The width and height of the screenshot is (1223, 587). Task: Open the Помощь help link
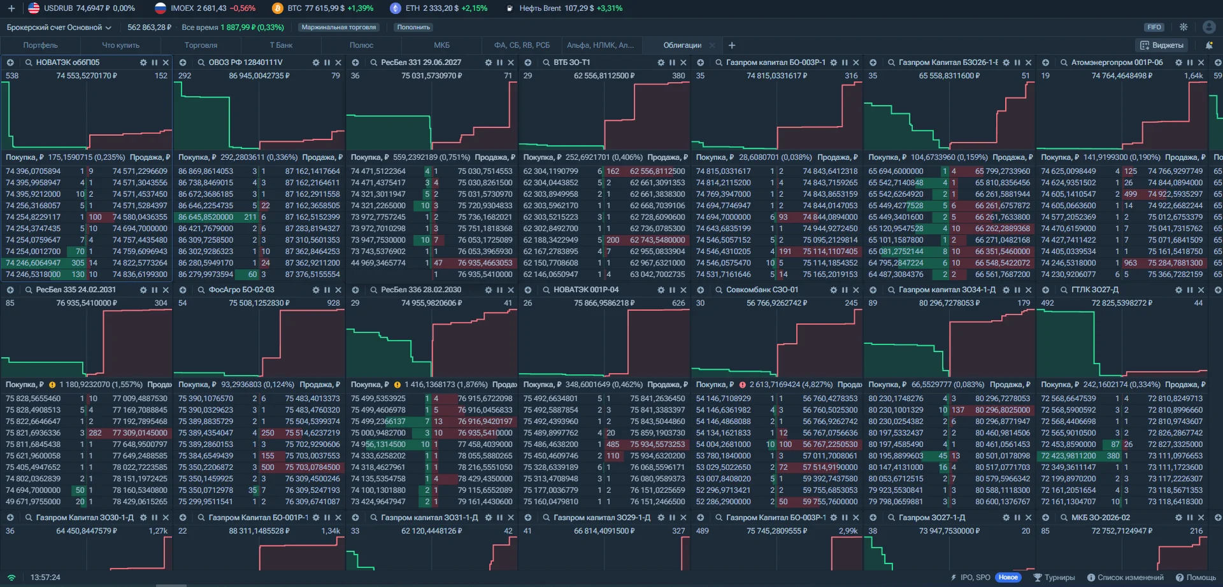point(1196,577)
